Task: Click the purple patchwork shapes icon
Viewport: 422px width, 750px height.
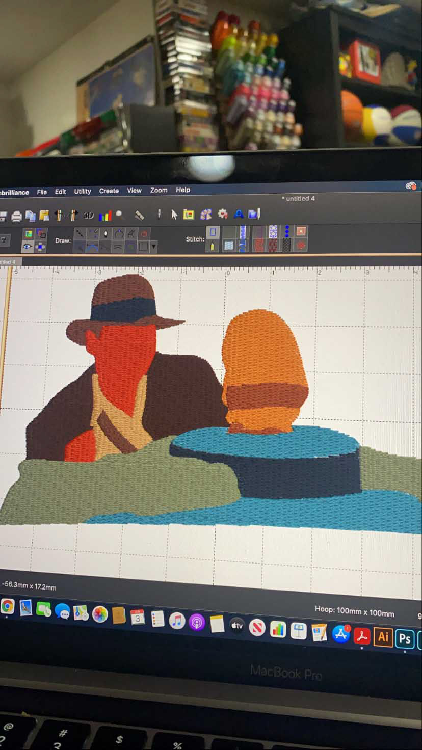Action: click(x=206, y=215)
